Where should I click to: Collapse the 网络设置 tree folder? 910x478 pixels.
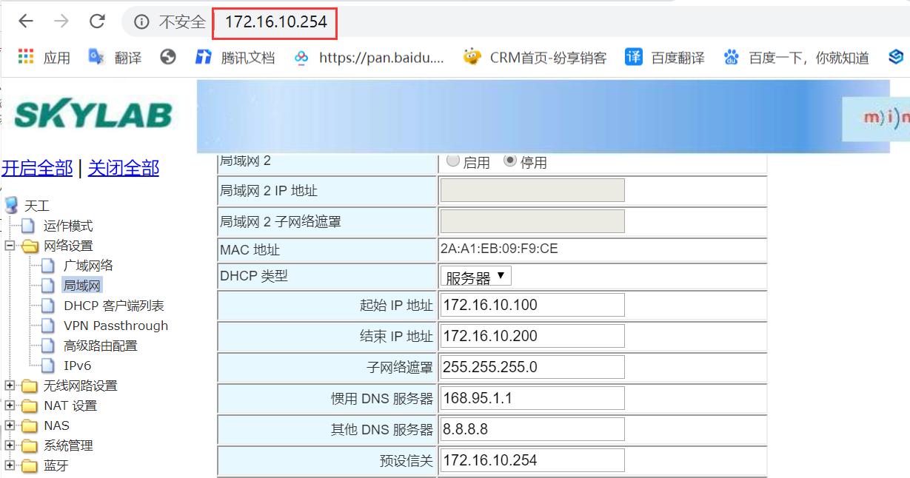[10, 246]
